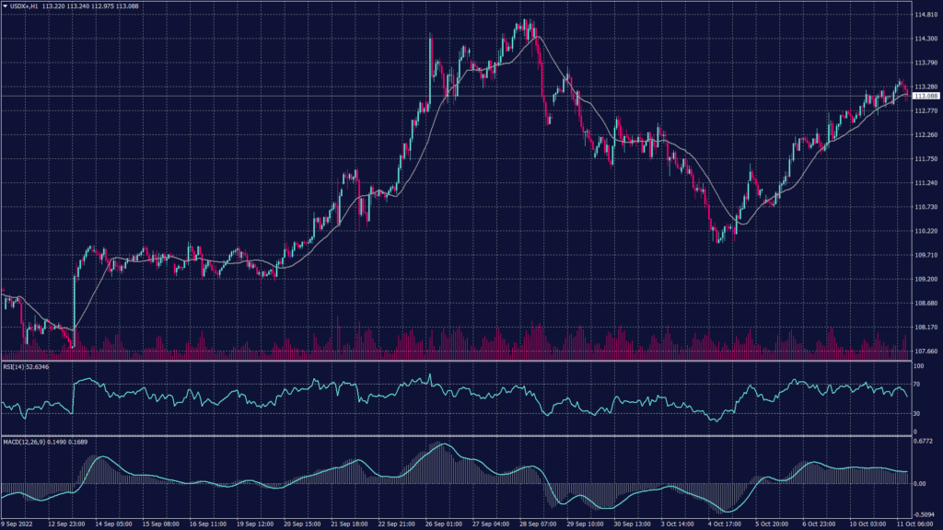Click the RSI 30 level label
The image size is (943, 530).
(918, 414)
